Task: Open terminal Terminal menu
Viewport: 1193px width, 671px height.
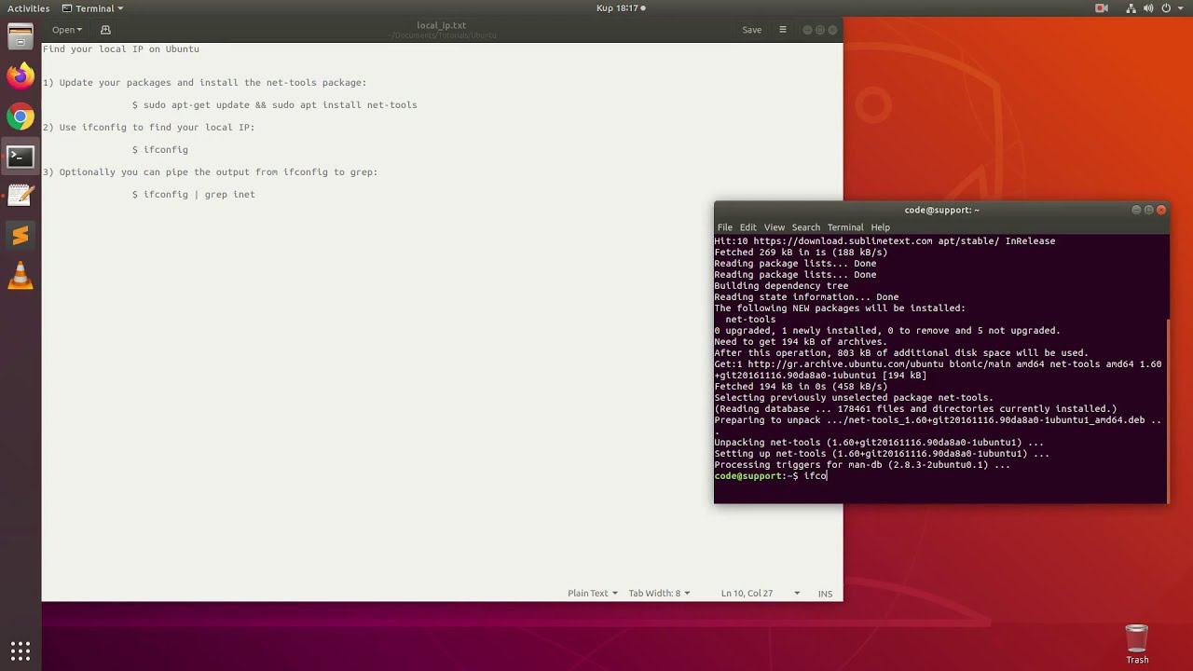Action: tap(845, 227)
